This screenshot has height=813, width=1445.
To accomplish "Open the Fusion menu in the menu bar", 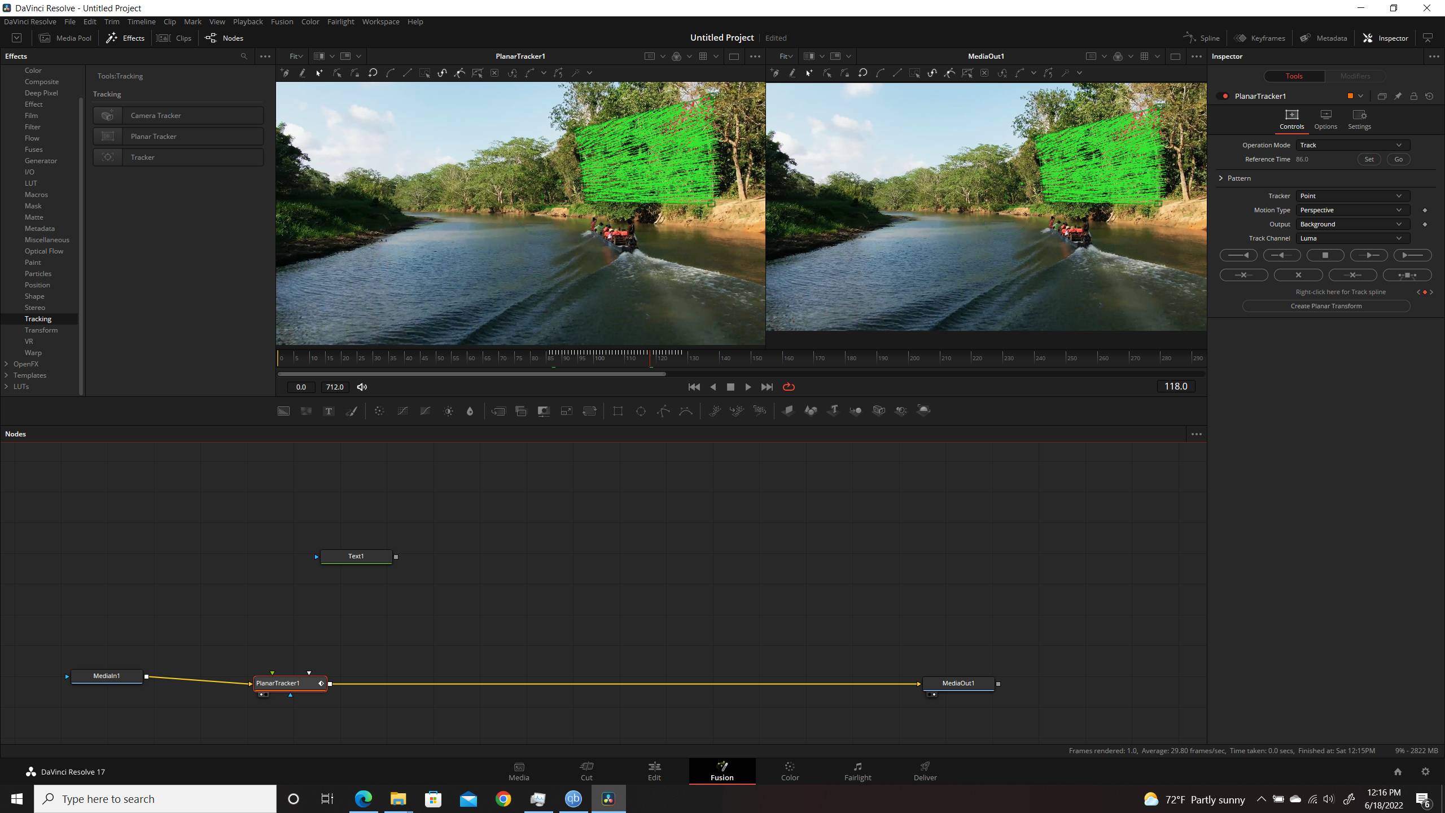I will click(282, 22).
